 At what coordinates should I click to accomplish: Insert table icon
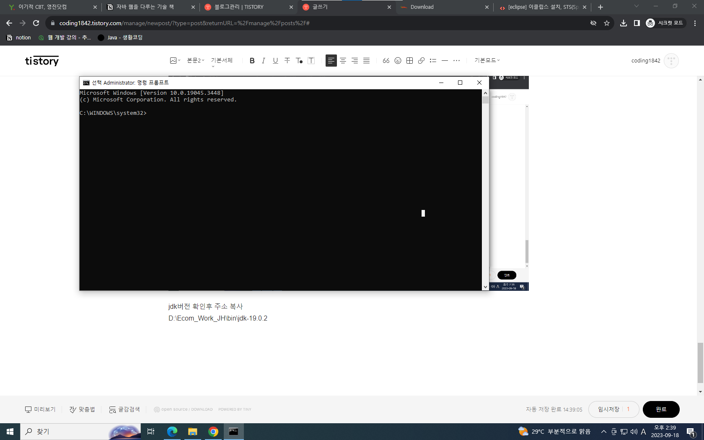point(409,61)
